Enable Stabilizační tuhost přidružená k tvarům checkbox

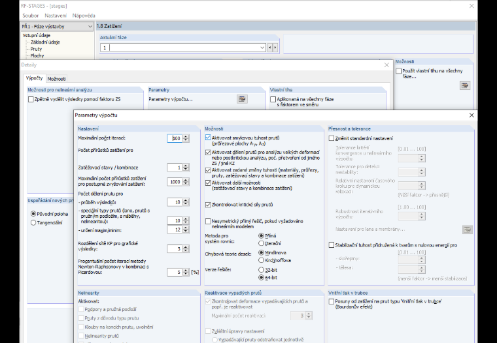click(x=332, y=245)
